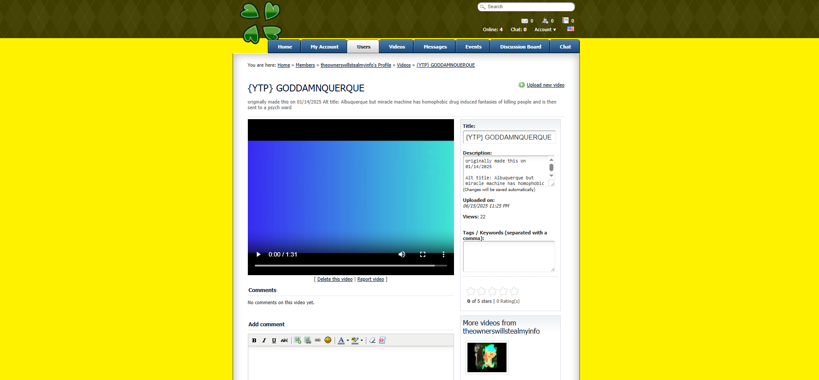Click the Home breadcrumb link
The width and height of the screenshot is (819, 380).
[284, 65]
